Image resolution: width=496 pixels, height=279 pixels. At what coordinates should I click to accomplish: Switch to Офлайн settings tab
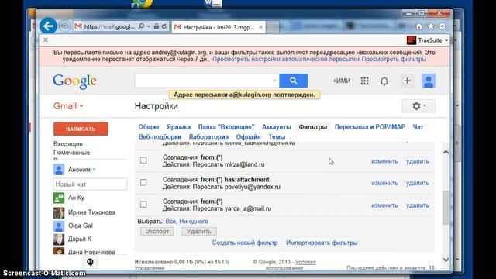point(248,137)
